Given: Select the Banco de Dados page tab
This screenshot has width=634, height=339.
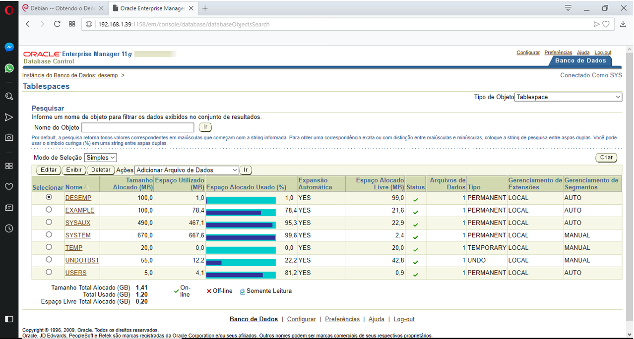Looking at the screenshot, I should 580,60.
